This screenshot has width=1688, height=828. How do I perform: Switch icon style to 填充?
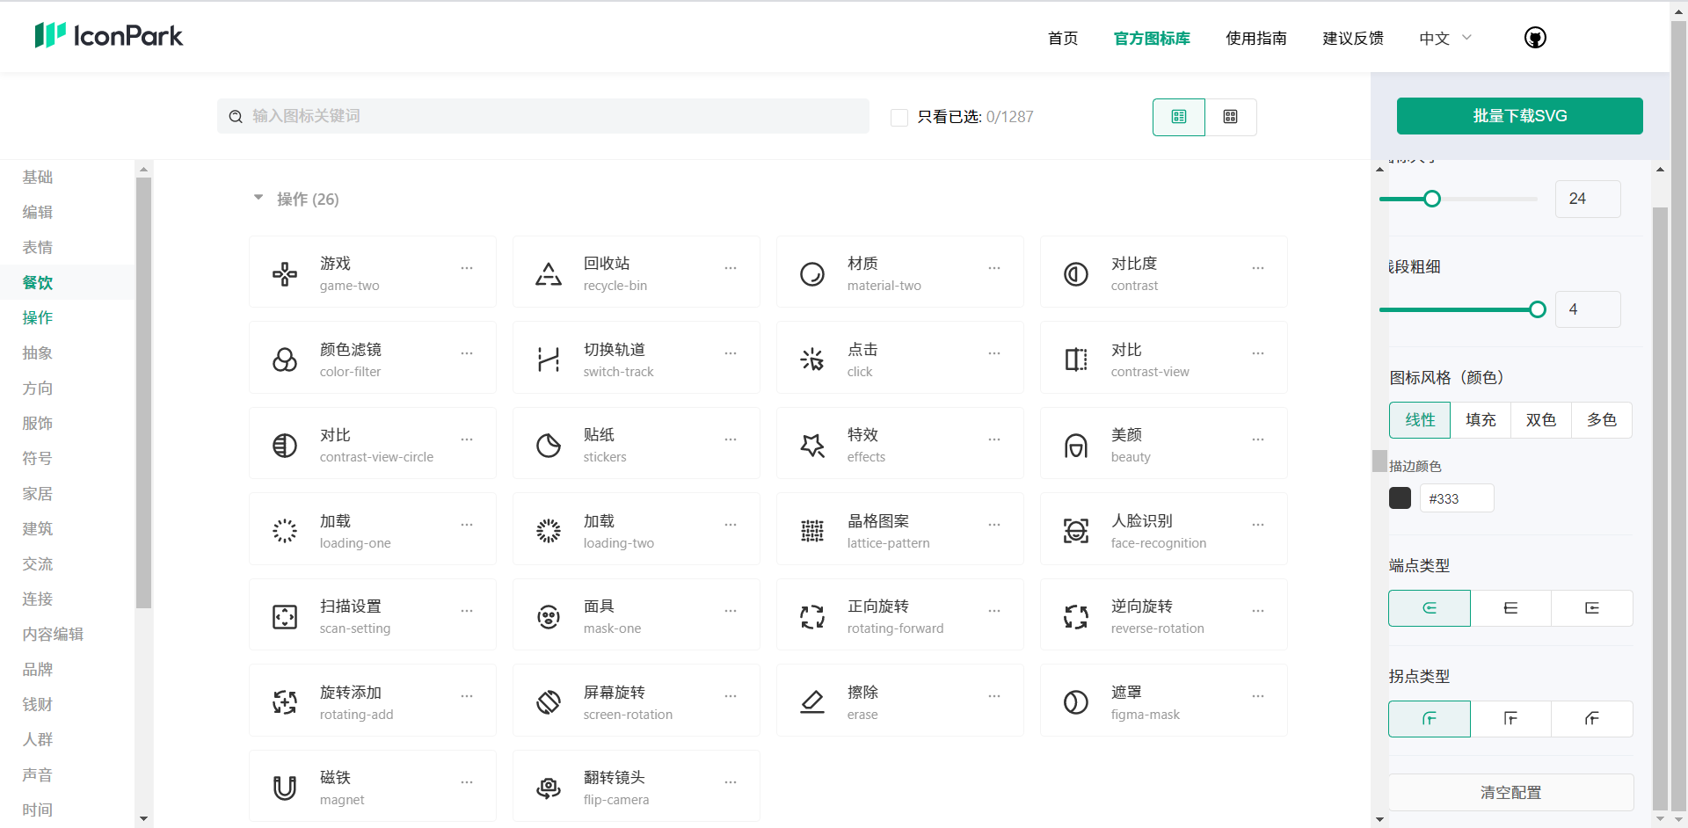[x=1480, y=420]
